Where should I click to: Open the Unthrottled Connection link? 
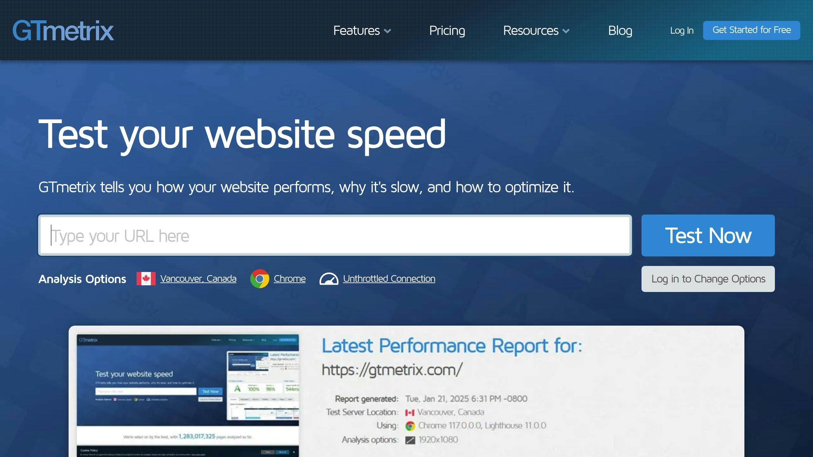(x=389, y=279)
